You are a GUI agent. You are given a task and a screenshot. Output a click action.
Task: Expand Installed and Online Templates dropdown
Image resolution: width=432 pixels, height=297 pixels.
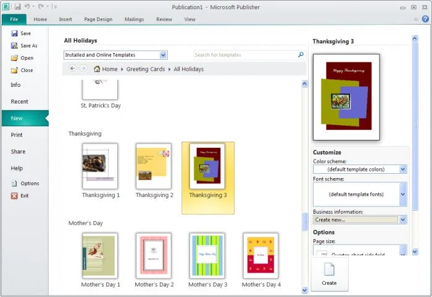click(x=163, y=55)
